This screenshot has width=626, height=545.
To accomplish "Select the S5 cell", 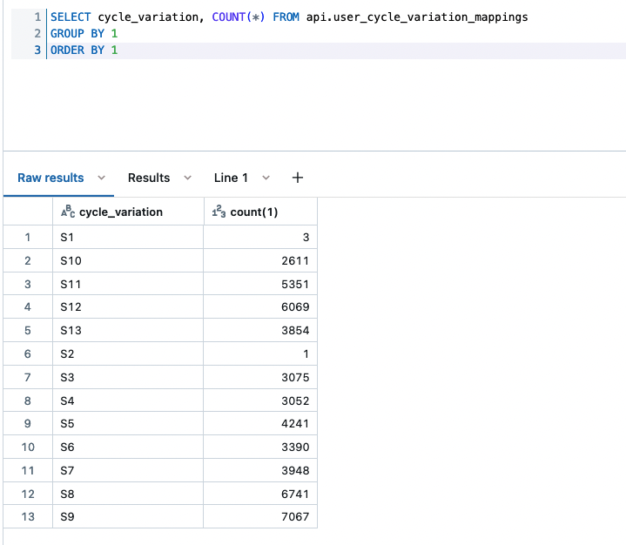I will click(128, 423).
